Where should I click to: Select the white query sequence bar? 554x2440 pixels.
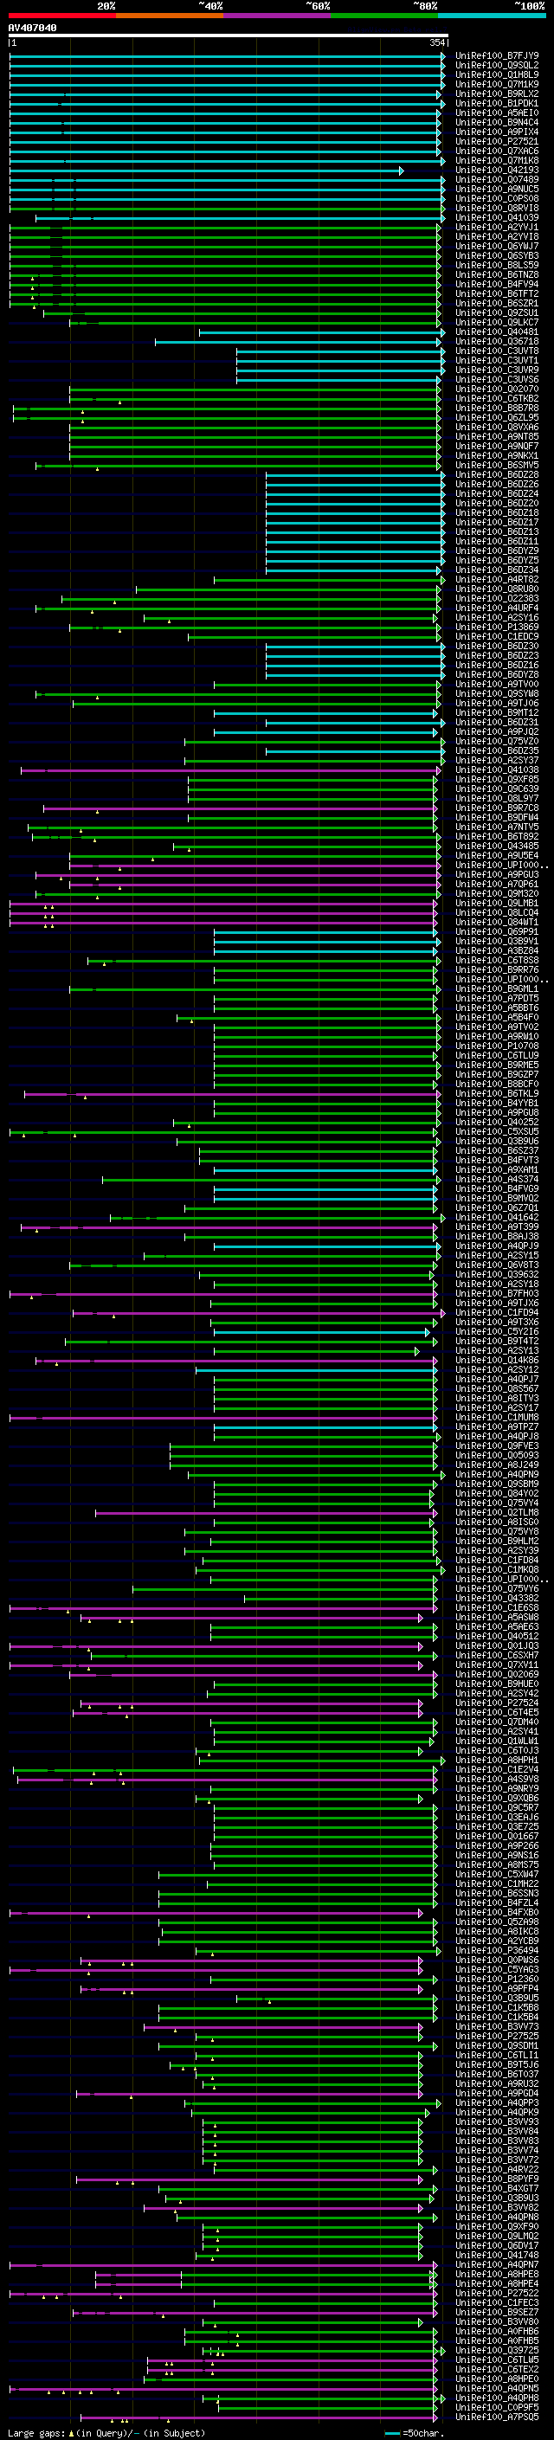click(229, 35)
